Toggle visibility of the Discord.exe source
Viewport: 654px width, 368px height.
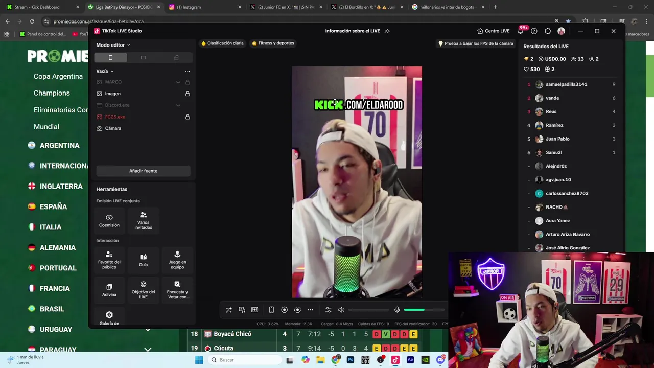[178, 105]
